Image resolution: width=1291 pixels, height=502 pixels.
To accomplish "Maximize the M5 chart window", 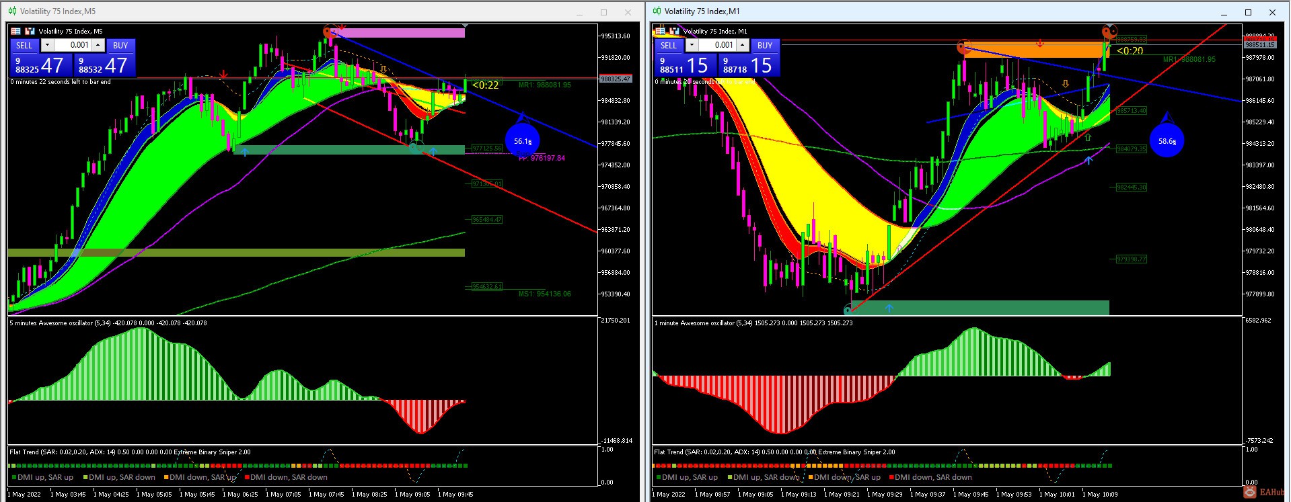I will [603, 12].
